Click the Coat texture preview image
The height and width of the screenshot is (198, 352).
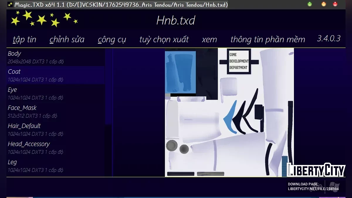pyautogui.click(x=229, y=112)
